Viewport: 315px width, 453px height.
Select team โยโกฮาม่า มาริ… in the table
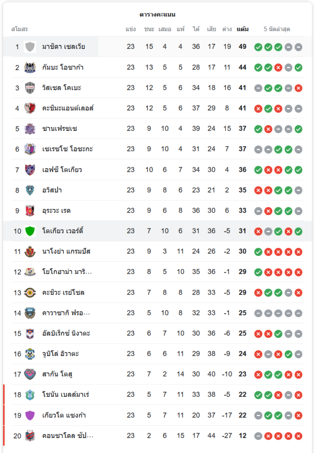pyautogui.click(x=67, y=272)
